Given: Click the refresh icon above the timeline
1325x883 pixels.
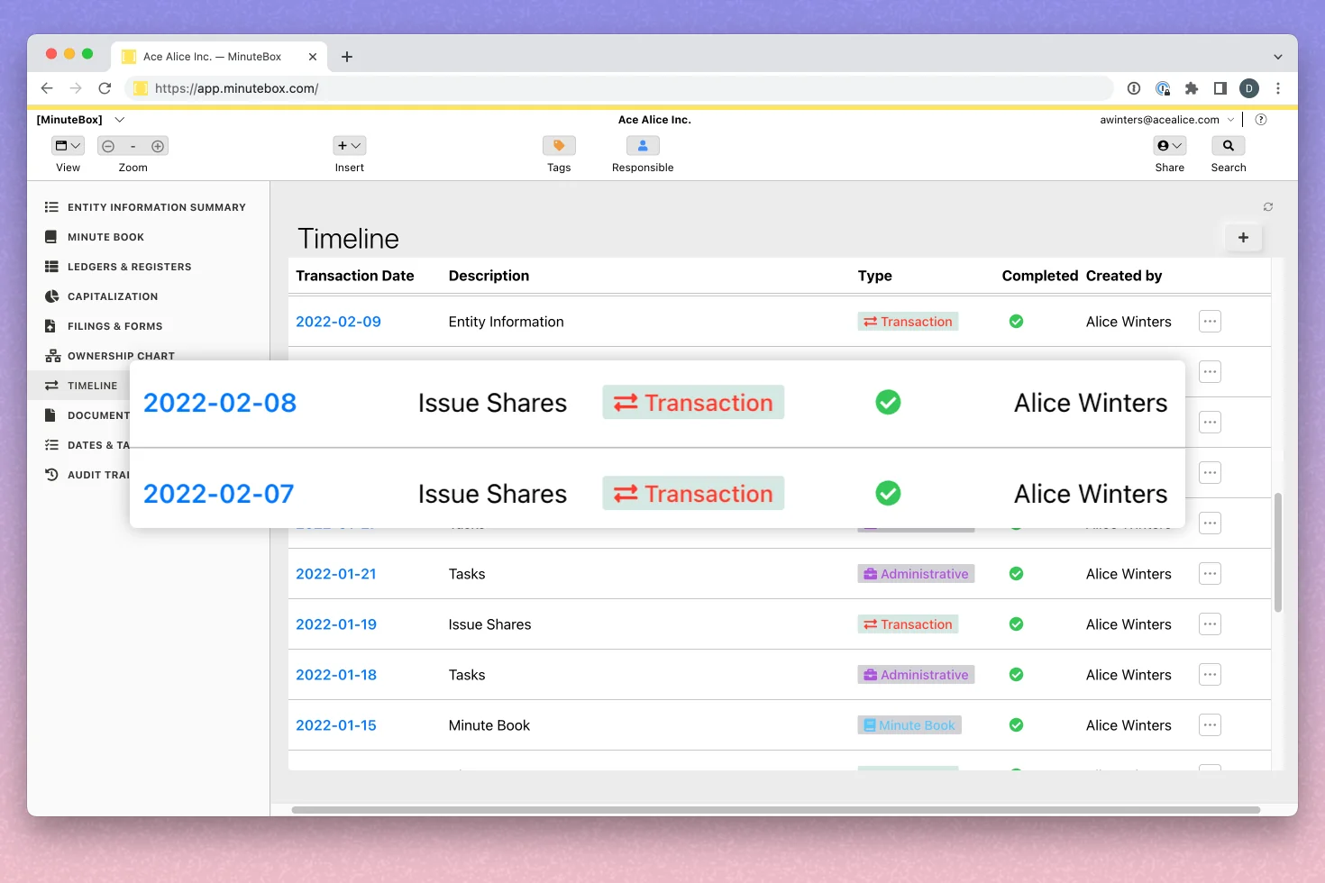Looking at the screenshot, I should coord(1268,207).
